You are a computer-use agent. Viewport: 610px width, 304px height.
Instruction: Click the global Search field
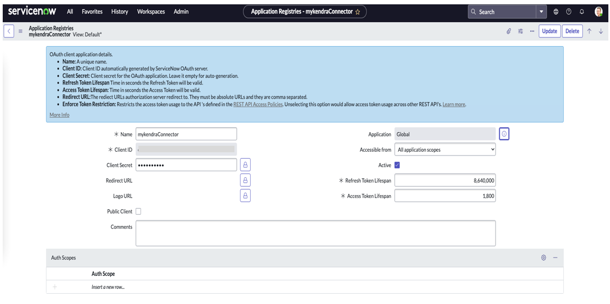(502, 11)
